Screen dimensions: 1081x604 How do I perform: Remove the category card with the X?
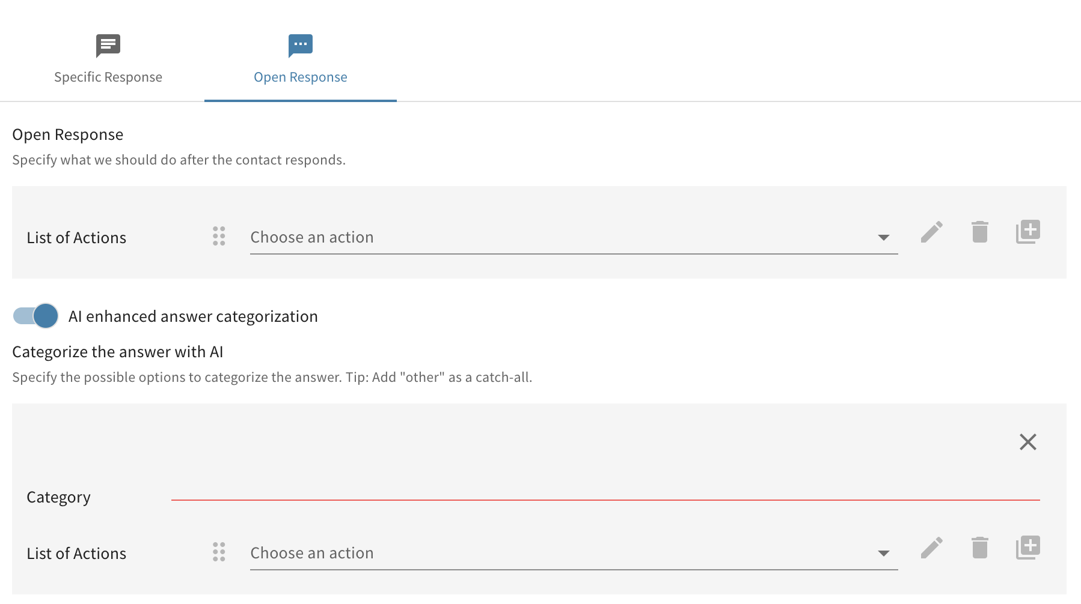click(x=1027, y=442)
